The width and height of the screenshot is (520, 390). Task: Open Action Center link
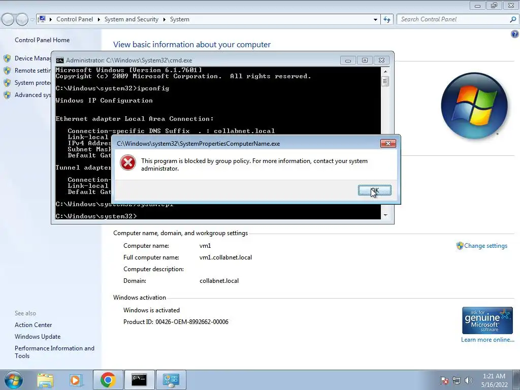(x=33, y=325)
